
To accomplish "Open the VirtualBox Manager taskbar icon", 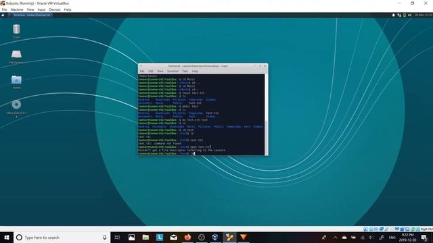I will [x=215, y=237].
